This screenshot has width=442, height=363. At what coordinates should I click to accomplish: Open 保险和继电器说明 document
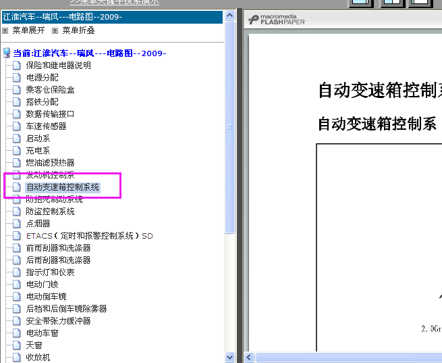coord(58,65)
